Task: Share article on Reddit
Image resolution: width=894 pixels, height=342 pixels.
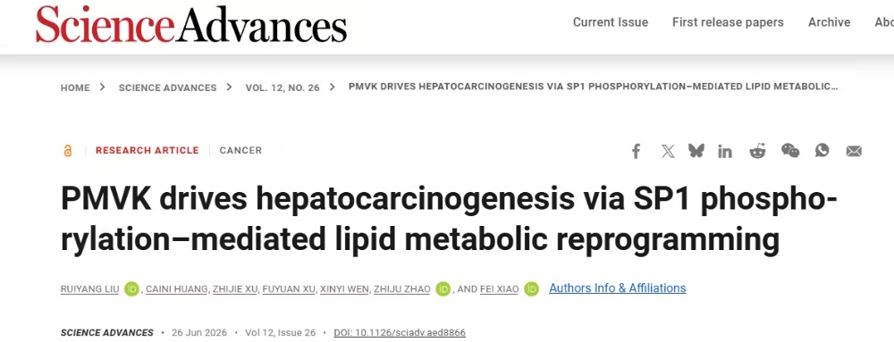Action: pos(757,151)
